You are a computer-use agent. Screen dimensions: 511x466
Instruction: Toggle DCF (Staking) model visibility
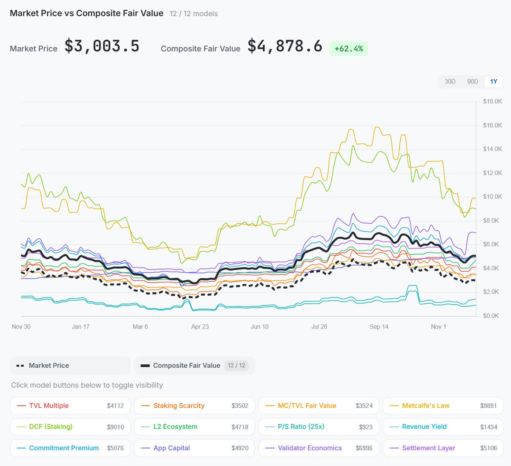point(70,427)
